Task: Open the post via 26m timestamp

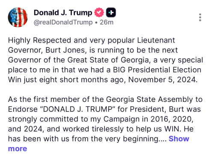Action: point(107,22)
